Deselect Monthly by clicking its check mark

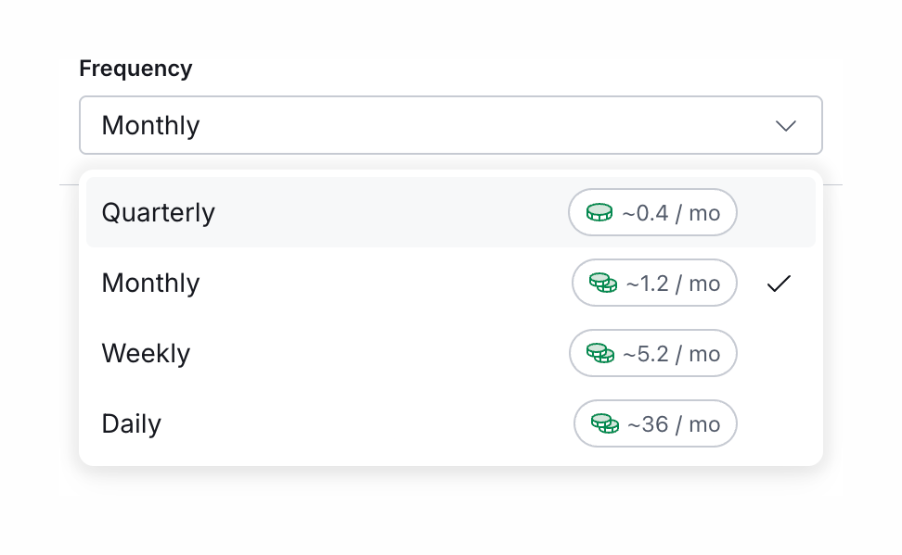779,283
